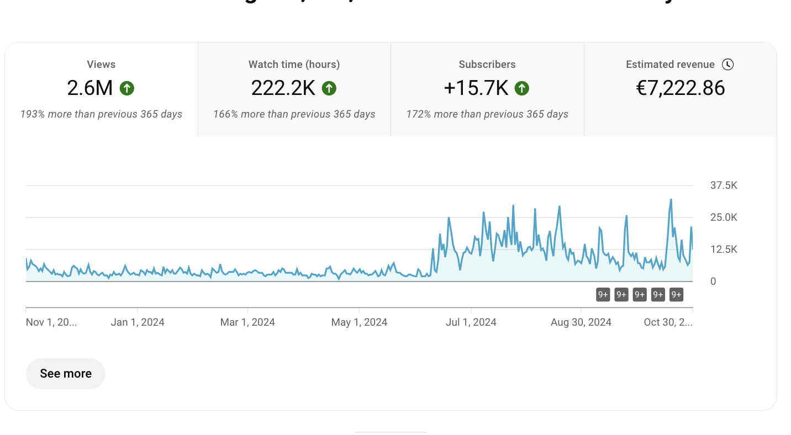Click the Jul 1, 2024 axis label

coord(471,322)
